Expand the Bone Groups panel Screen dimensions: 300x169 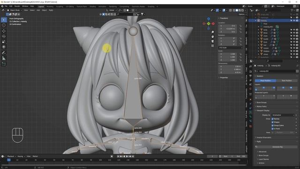click(x=262, y=102)
